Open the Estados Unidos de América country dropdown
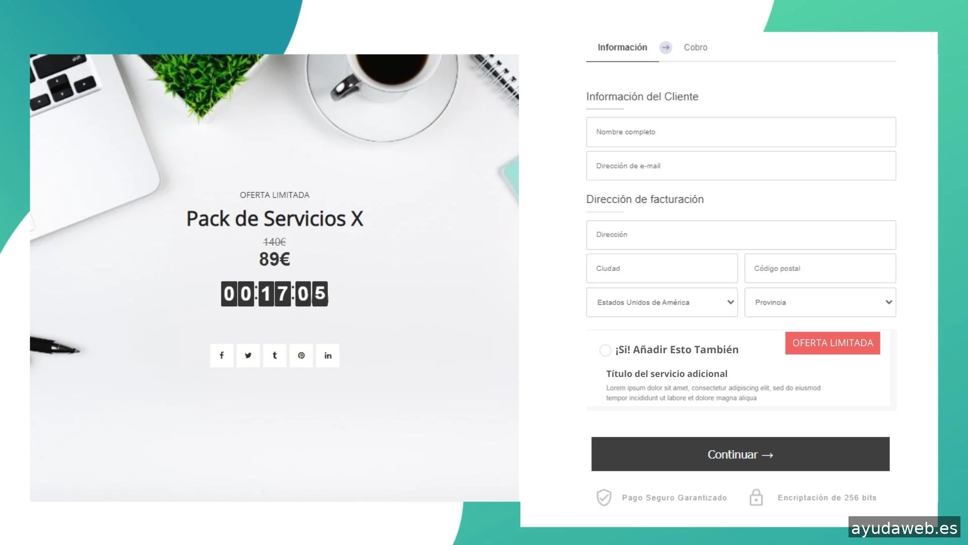The width and height of the screenshot is (968, 545). (x=661, y=302)
